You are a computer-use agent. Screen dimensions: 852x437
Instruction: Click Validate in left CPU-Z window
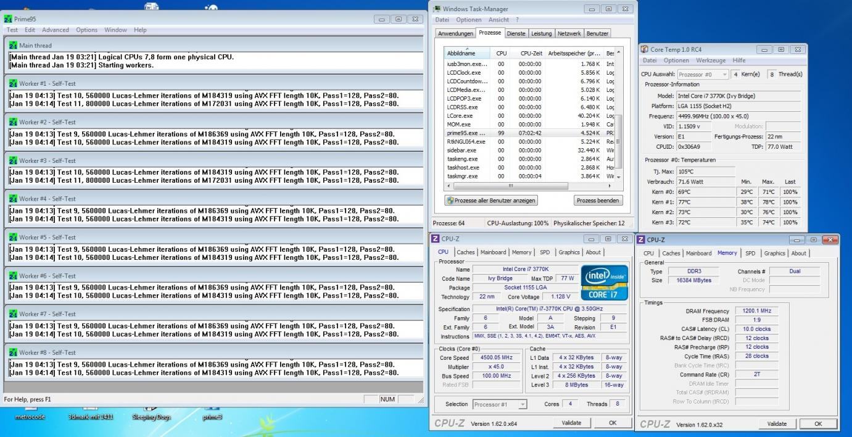[x=571, y=423]
